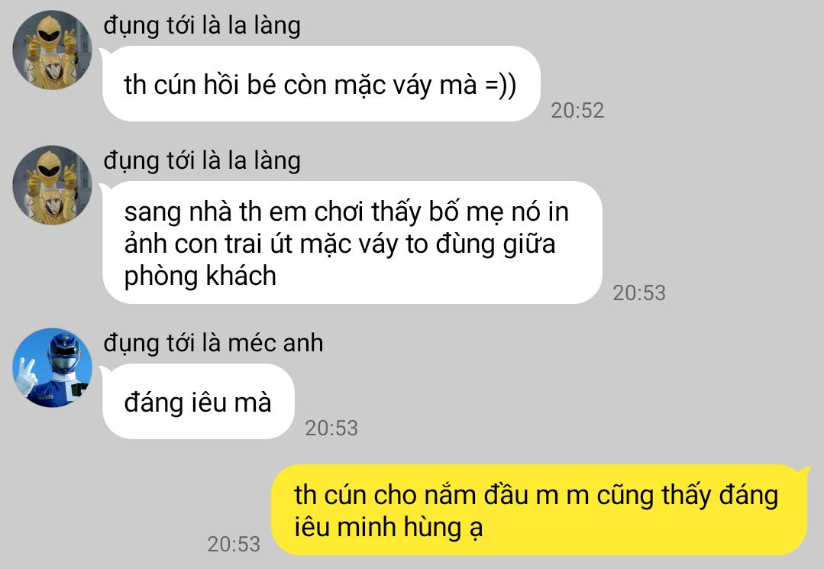Click 'ảnh con trai út mặc váy' text line
Viewport: 824px width, 569px height.
point(261,244)
